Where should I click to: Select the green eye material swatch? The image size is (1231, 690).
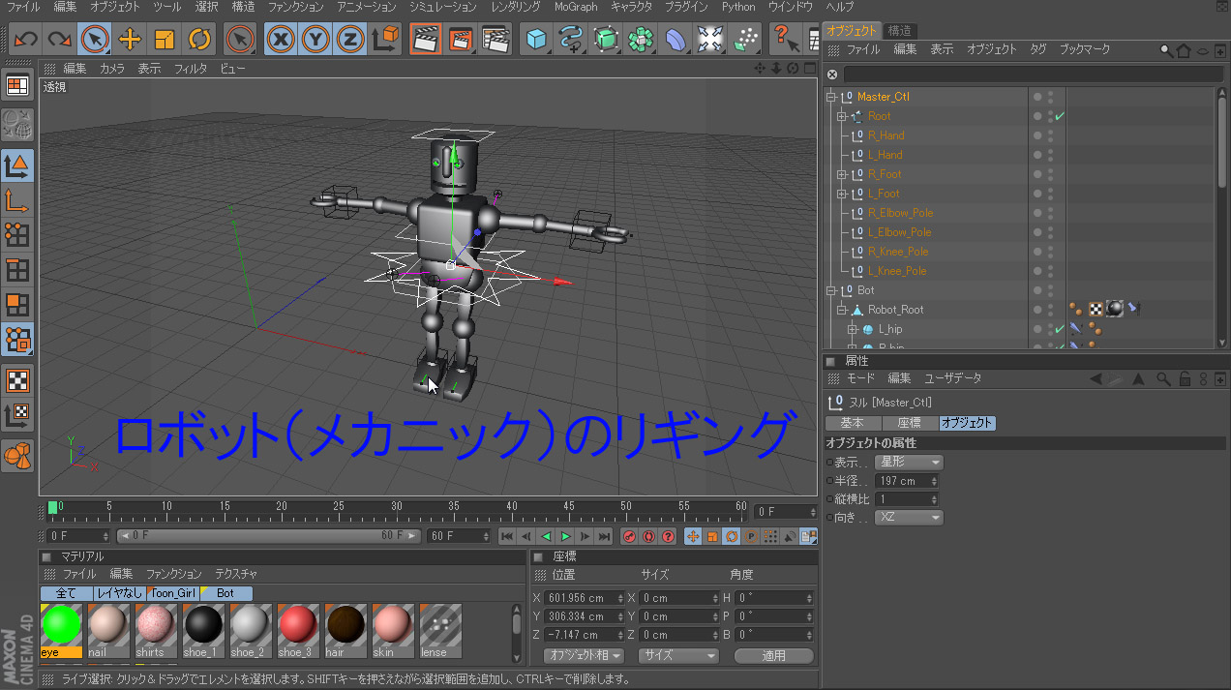[x=61, y=623]
